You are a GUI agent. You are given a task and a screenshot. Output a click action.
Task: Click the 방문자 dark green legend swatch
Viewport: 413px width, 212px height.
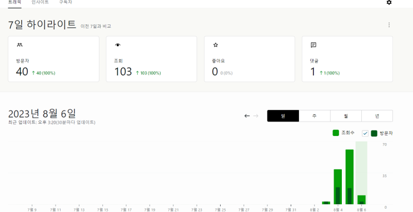(x=374, y=133)
